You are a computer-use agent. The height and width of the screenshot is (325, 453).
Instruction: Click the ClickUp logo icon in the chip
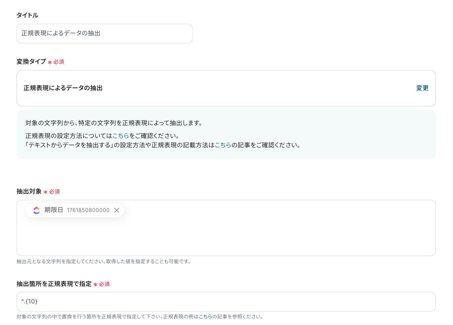click(36, 210)
